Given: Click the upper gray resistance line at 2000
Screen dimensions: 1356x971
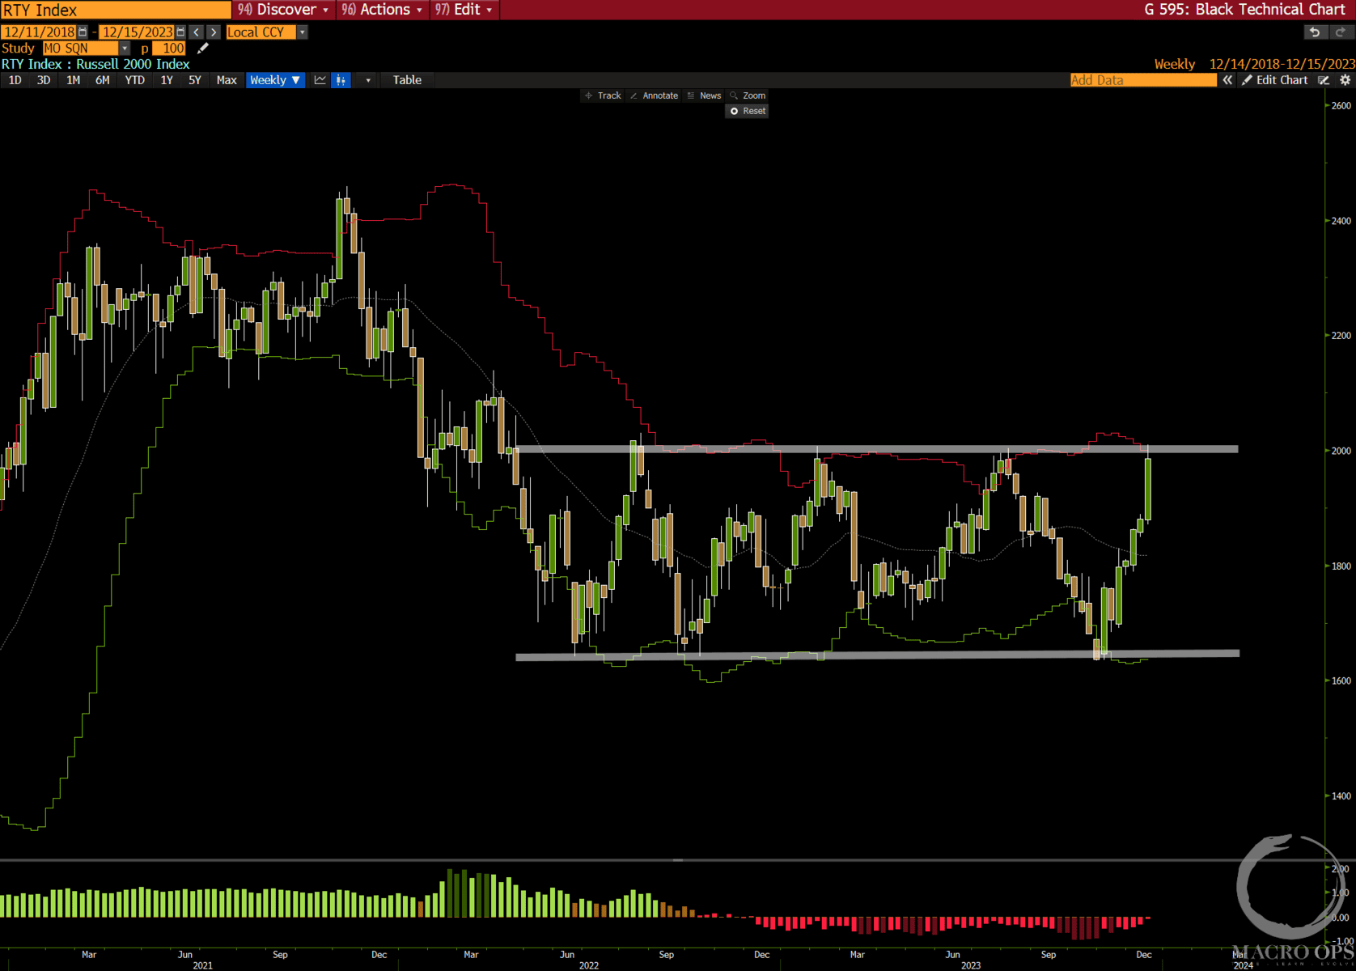Looking at the screenshot, I should click(875, 449).
